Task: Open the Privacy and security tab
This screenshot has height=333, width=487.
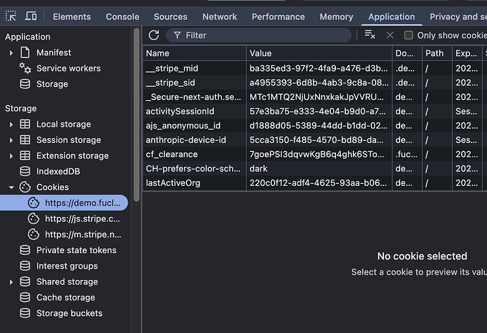Action: pyautogui.click(x=458, y=16)
